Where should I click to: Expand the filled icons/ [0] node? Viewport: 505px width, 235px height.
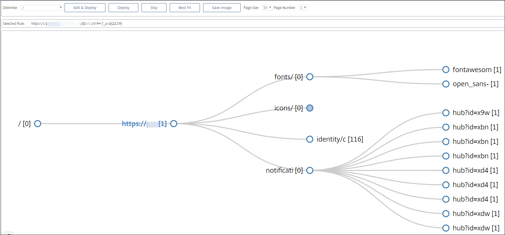[x=310, y=108]
